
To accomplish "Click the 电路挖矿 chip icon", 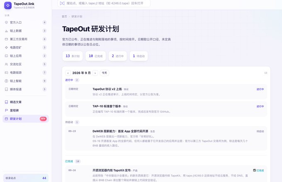I will (6, 48).
